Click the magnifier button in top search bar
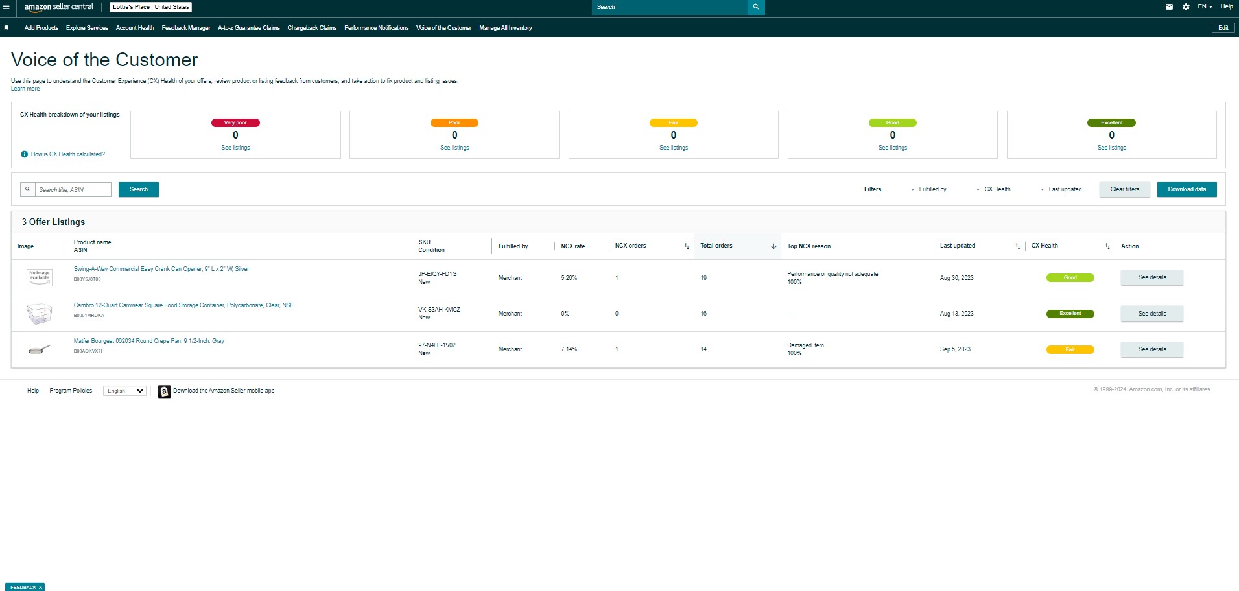1239x591 pixels. point(756,7)
